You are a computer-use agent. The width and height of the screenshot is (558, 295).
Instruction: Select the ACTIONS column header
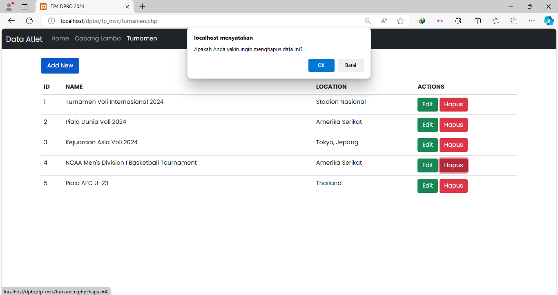coord(431,87)
